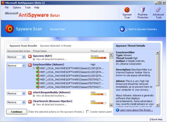Click the Threat Name column header
This screenshot has height=122, width=183.
coord(39,51)
